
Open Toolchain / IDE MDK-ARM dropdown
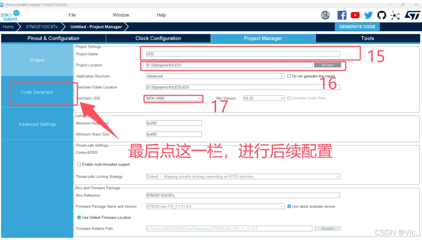[174, 98]
